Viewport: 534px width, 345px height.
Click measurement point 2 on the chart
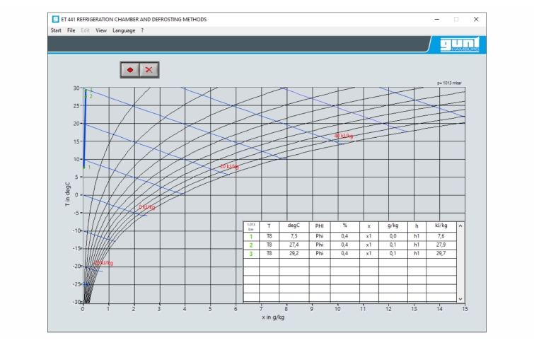click(x=86, y=97)
